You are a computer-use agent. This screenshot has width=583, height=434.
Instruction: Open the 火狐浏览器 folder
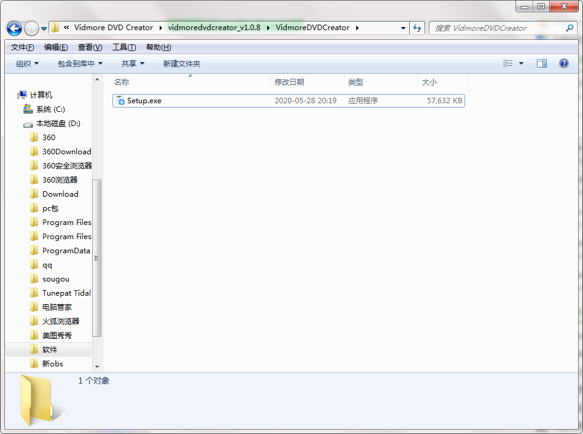click(x=61, y=322)
